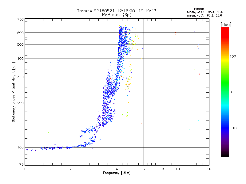Image resolution: width=246 pixels, height=184 pixels.
Task: Click the colorbar '-100' tick label
Action: click(x=234, y=128)
